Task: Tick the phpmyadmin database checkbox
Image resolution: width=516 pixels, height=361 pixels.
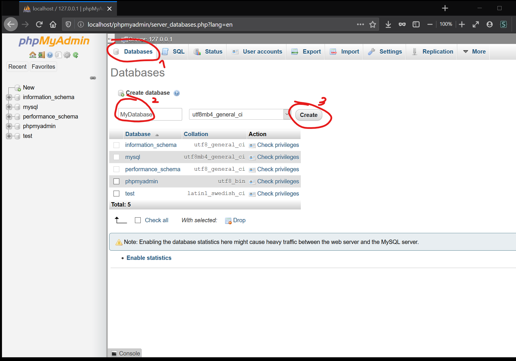Action: (116, 182)
